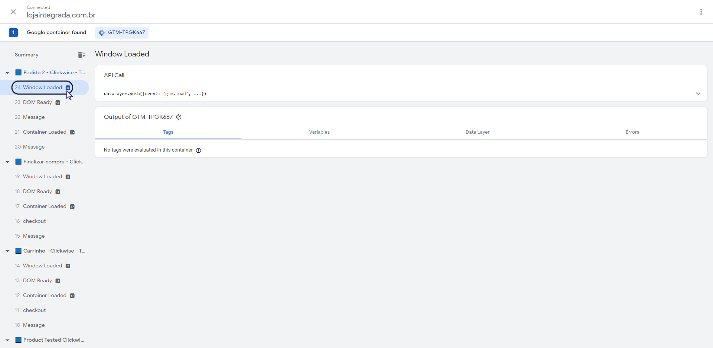This screenshot has width=713, height=348.
Task: Click the page icon of Finalizar compra group
Action: point(18,162)
